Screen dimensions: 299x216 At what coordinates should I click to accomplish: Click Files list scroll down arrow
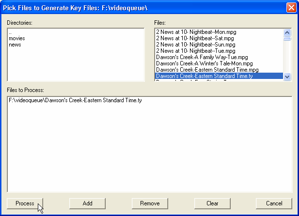point(287,77)
